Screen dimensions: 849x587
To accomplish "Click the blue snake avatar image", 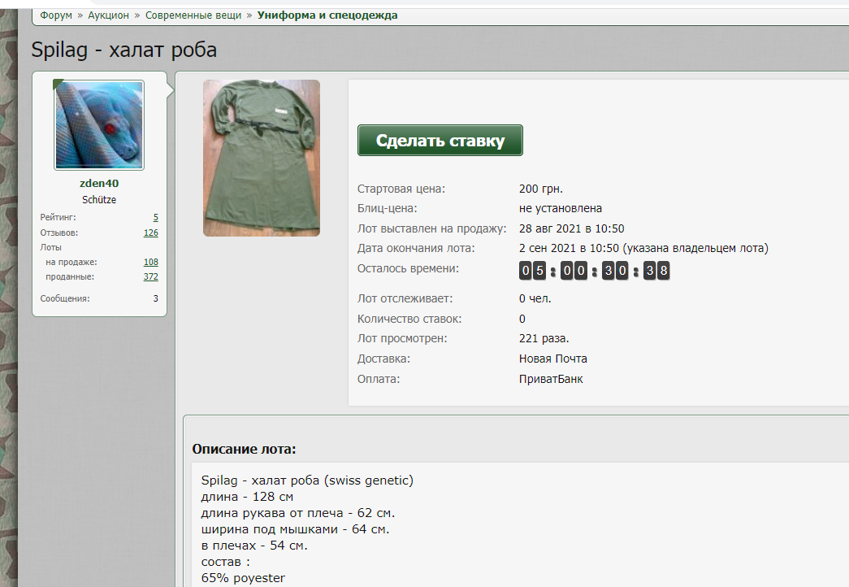I will [99, 124].
